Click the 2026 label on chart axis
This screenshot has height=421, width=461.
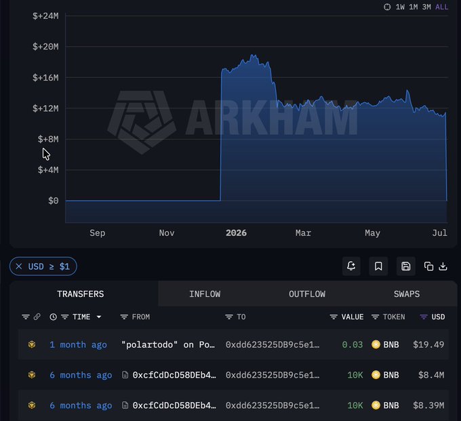click(x=236, y=233)
